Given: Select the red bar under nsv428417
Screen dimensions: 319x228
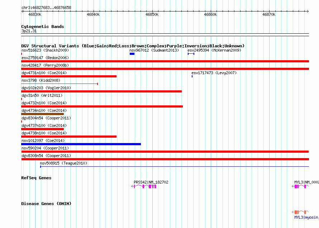Looking at the screenshot, I should [x=165, y=69].
